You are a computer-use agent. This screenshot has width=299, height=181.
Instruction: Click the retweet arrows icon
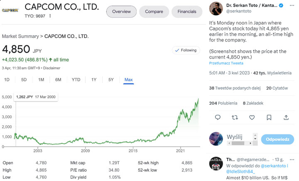coord(235,117)
